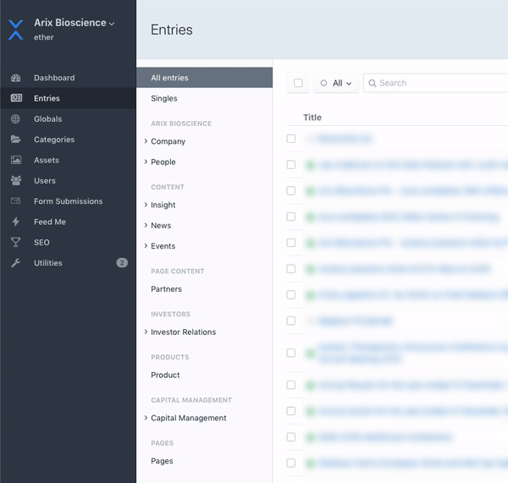Check the last visible entry row checkbox

pyautogui.click(x=291, y=463)
